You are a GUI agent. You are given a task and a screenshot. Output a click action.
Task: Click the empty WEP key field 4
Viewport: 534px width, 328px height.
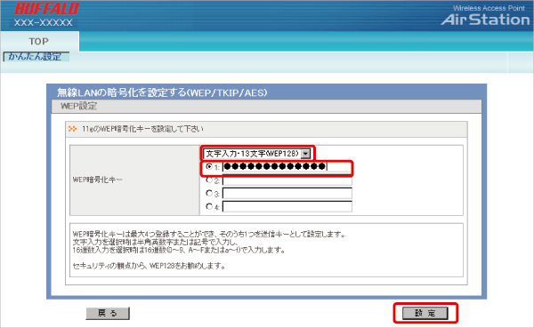point(287,206)
